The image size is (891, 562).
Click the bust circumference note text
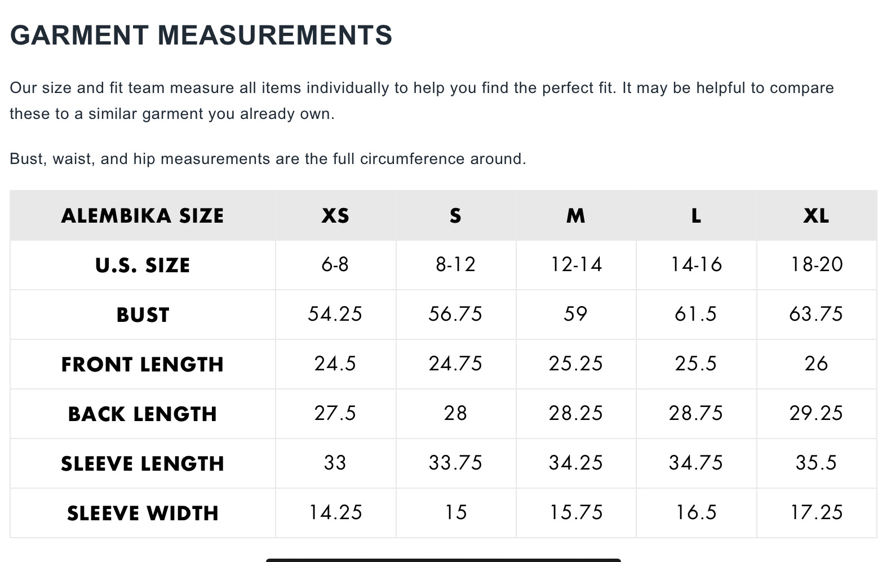[x=268, y=159]
